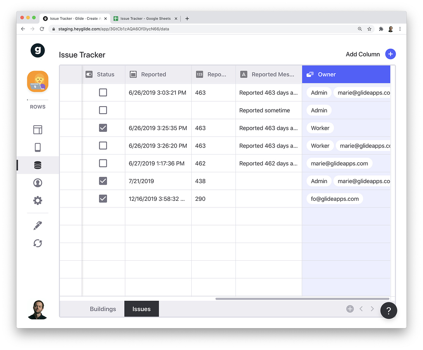Open the app layout editor panel
Viewport: 423px width, 350px height.
click(x=38, y=129)
